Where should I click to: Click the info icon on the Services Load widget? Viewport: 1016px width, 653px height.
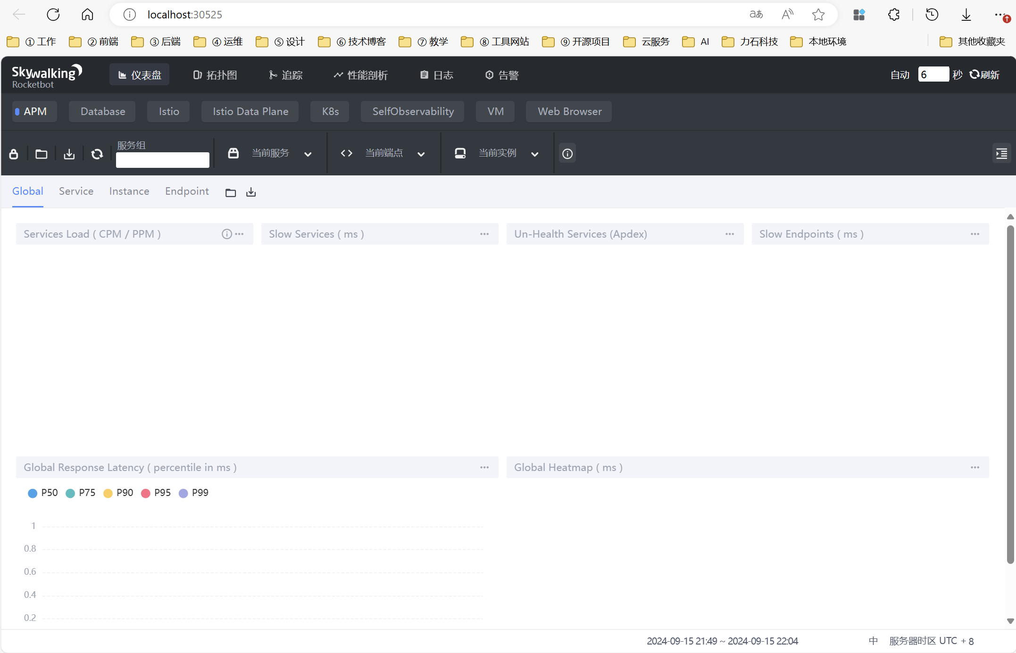pos(226,233)
